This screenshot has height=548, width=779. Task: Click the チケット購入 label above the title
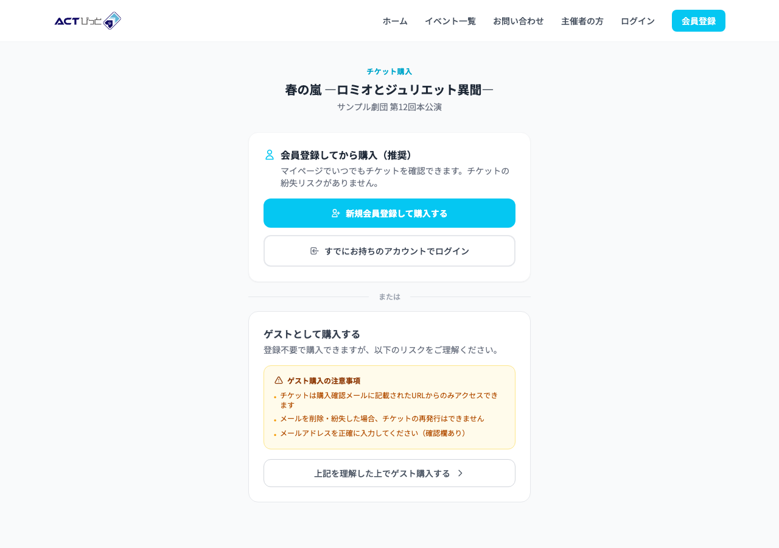[389, 71]
